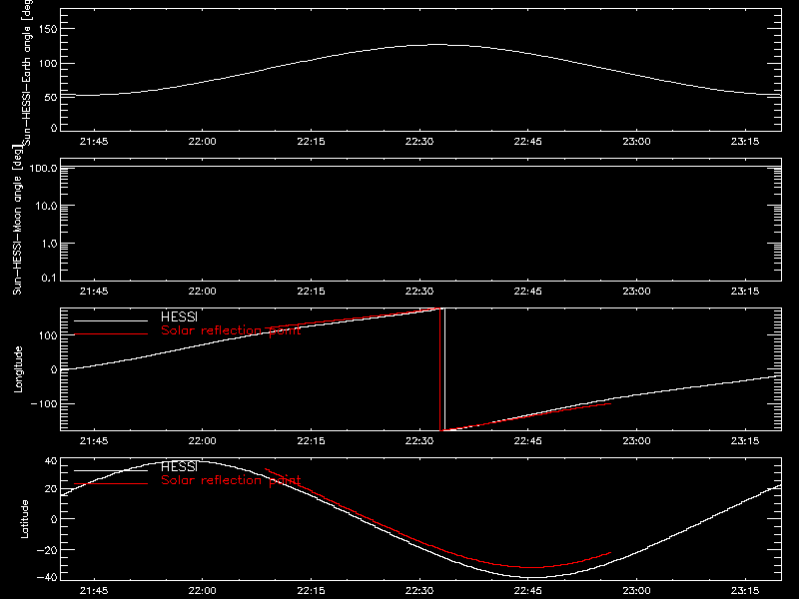
Task: Click 22:00 time label under Latitude plot
Action: 203,590
